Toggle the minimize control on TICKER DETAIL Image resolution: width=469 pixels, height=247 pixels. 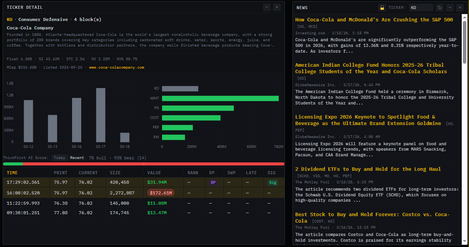point(267,7)
